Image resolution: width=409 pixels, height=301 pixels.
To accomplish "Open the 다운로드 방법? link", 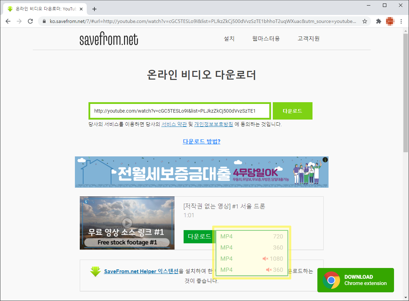I will point(202,141).
